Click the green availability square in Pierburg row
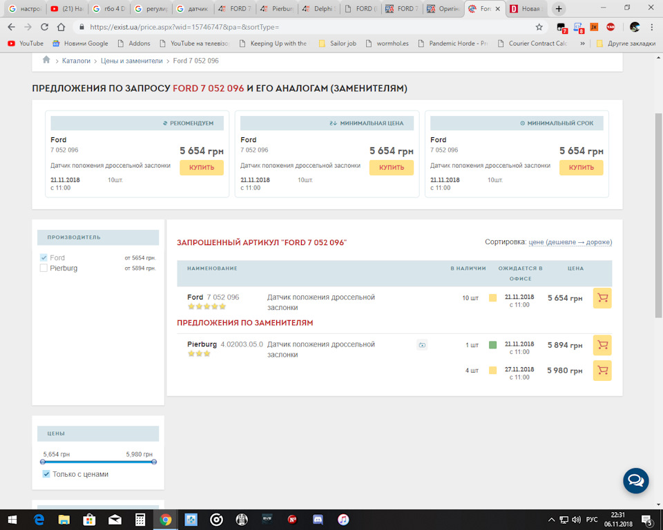The image size is (663, 530). coord(492,345)
